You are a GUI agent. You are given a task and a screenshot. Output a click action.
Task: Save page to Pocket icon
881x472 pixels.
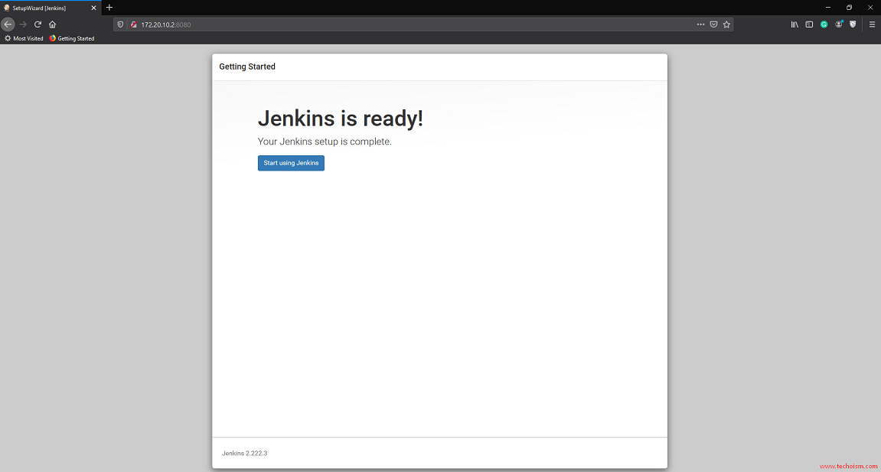[713, 24]
